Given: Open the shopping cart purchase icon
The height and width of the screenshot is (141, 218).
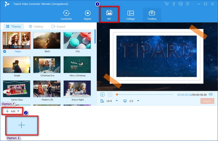Looking at the screenshot, I should point(166,4).
